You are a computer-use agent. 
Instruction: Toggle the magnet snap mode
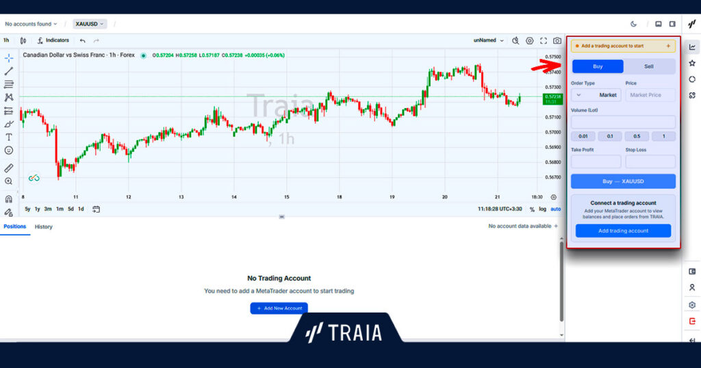click(x=8, y=199)
